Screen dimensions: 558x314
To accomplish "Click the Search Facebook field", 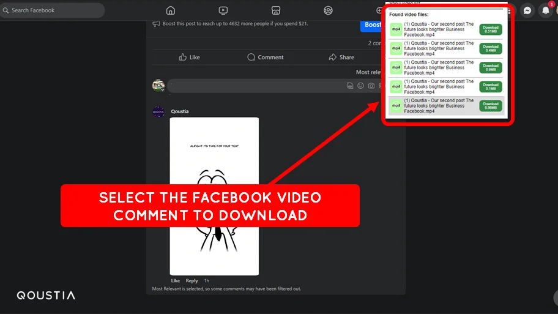I will coord(53,10).
